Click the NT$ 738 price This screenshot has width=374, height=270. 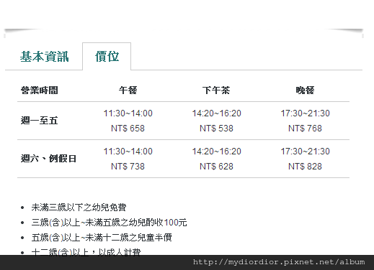click(128, 167)
